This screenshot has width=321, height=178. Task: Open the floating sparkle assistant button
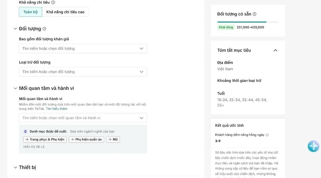pos(313,146)
